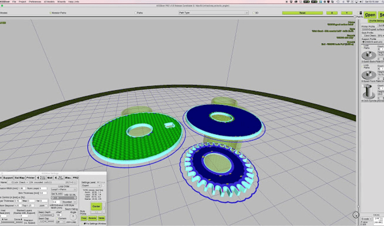Open the Preferences menu
The height and width of the screenshot is (226, 384).
pos(35,2)
